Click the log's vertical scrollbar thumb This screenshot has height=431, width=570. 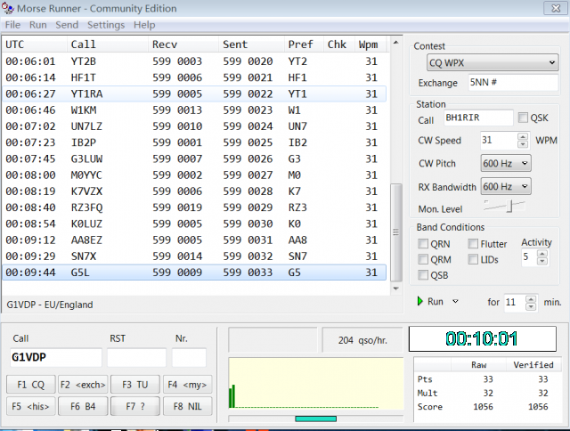coord(395,232)
